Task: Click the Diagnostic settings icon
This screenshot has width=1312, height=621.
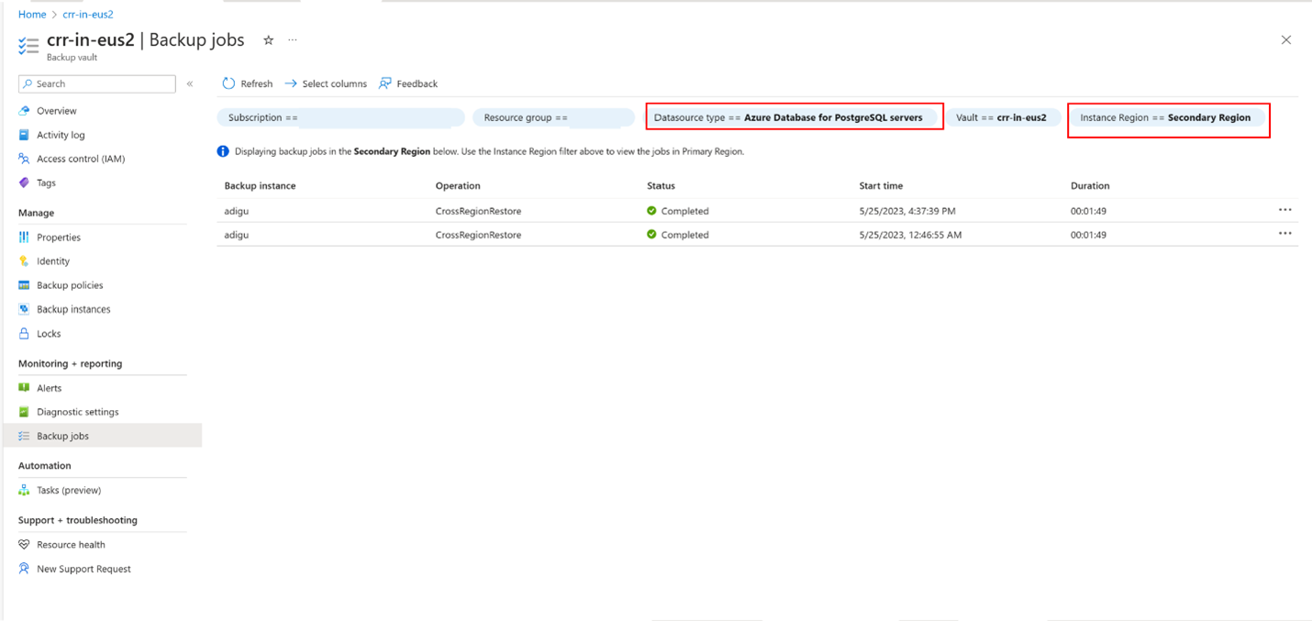Action: (x=23, y=411)
